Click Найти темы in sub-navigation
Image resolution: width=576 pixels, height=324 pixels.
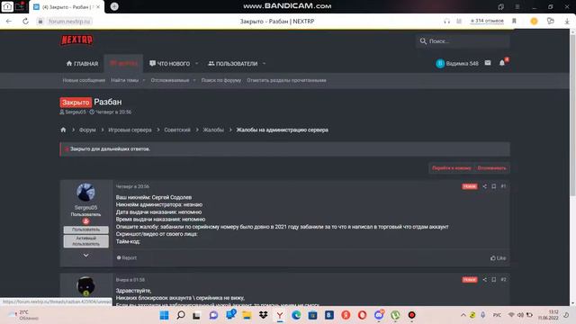coord(125,80)
